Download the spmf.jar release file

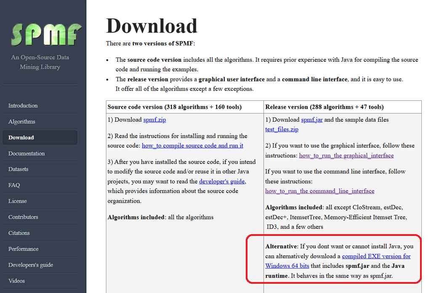click(x=312, y=120)
